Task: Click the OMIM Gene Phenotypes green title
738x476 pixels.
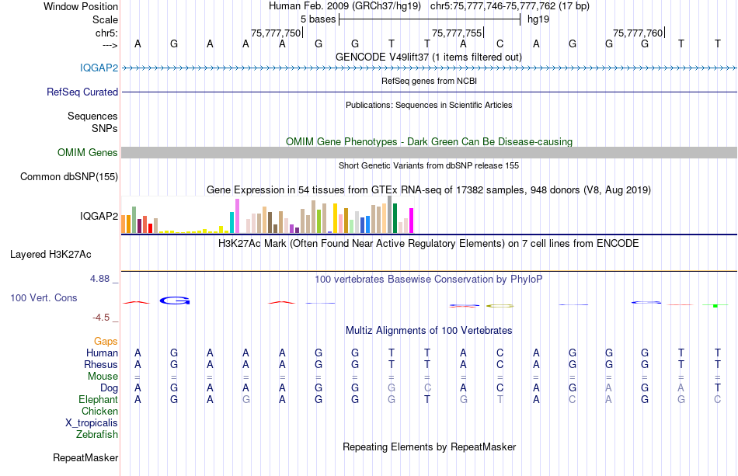Action: (429, 141)
